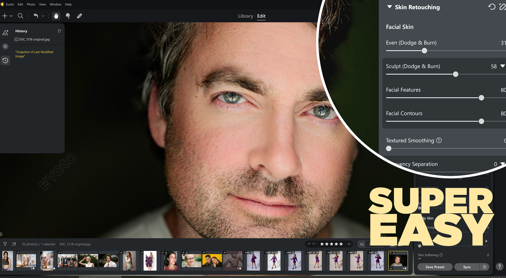Collapse the Skin Retouching section
Screen dimensions: 506x278
coord(389,7)
